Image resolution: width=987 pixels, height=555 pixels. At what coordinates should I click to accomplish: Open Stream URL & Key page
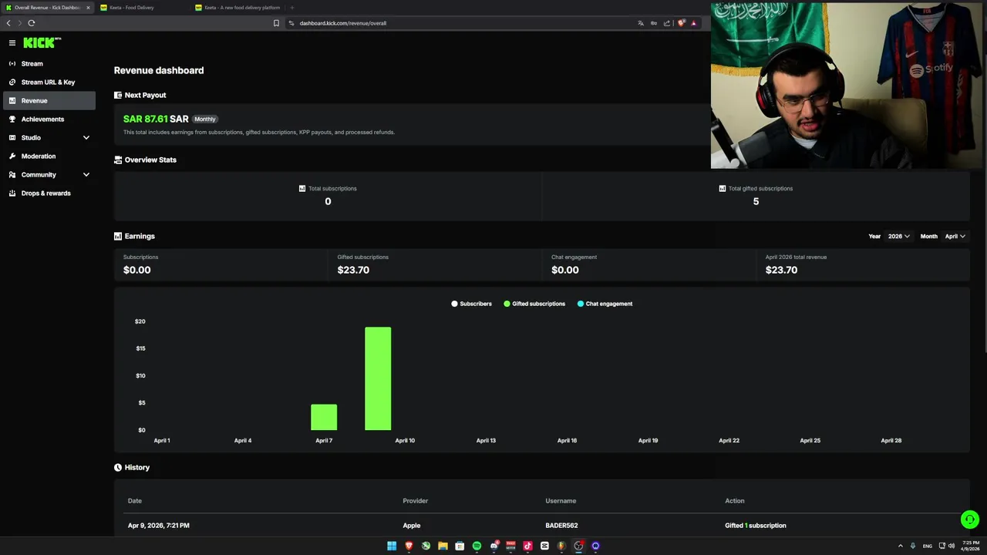(49, 82)
